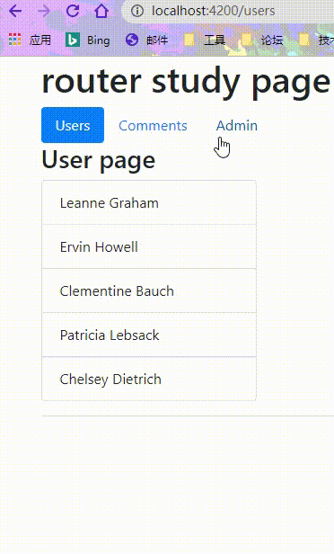Switch to the Admin tab
Image resolution: width=334 pixels, height=554 pixels.
[237, 125]
